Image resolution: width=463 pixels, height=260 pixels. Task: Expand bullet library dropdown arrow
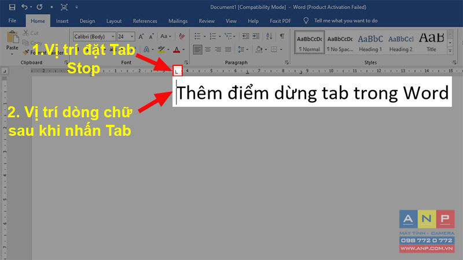point(204,36)
